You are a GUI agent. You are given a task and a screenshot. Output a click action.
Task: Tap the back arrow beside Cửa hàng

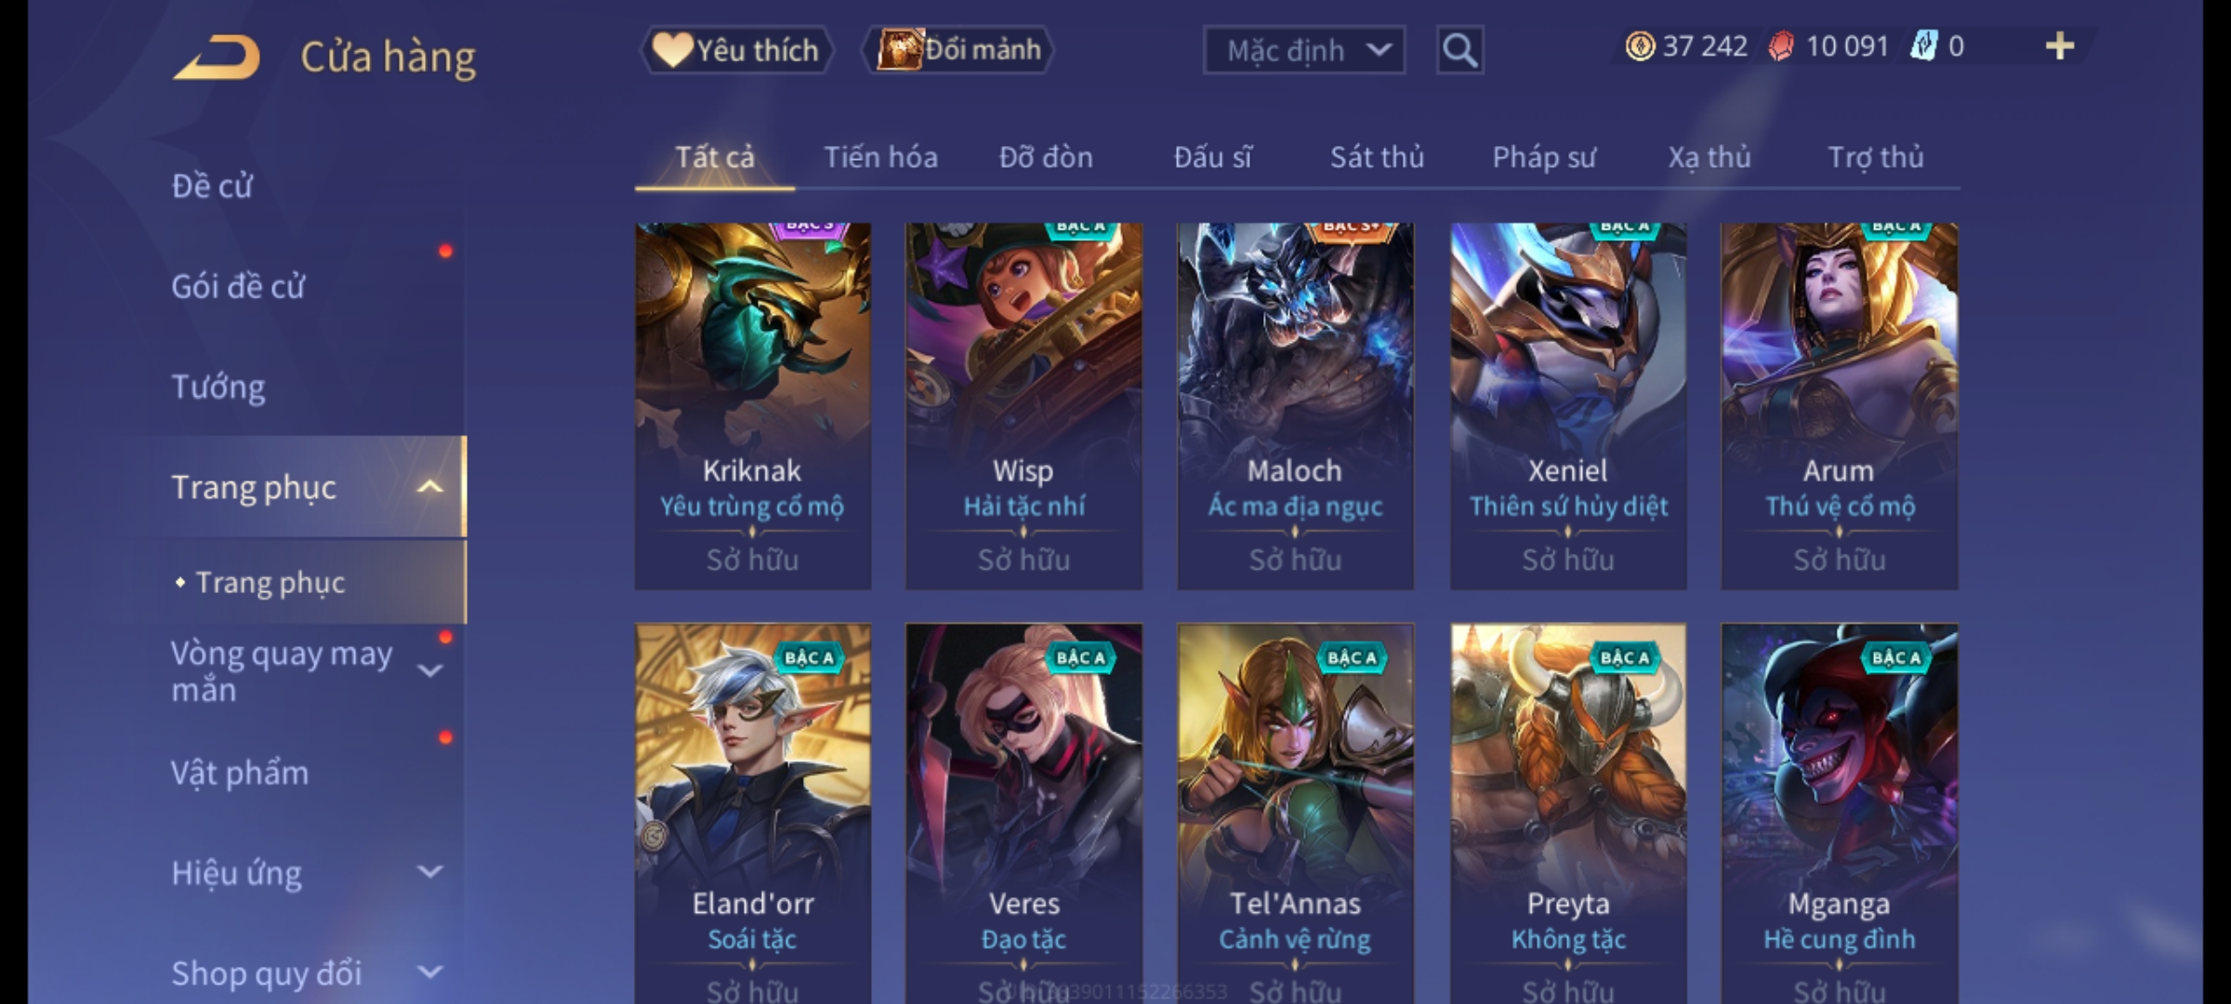216,58
